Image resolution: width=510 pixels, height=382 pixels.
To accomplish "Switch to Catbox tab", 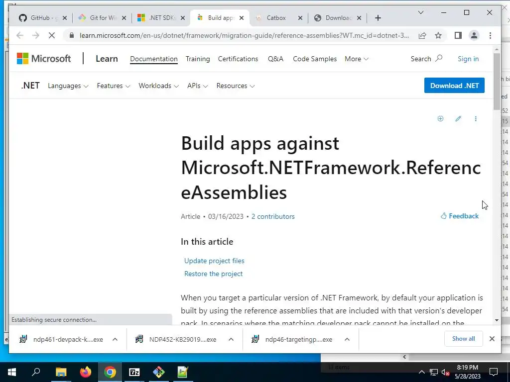I will click(276, 18).
